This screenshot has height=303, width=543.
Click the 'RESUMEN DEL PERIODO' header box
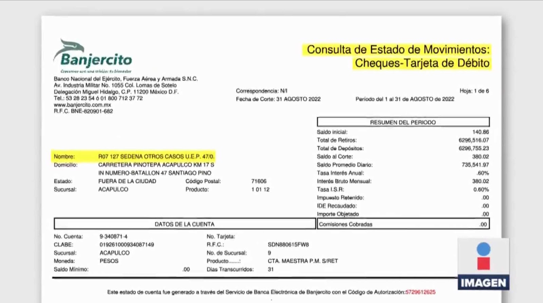(403, 122)
